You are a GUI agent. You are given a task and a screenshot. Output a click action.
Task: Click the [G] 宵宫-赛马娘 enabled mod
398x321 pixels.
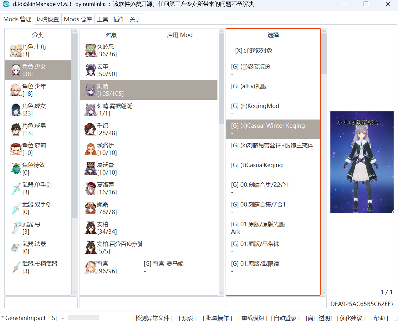click(164, 264)
